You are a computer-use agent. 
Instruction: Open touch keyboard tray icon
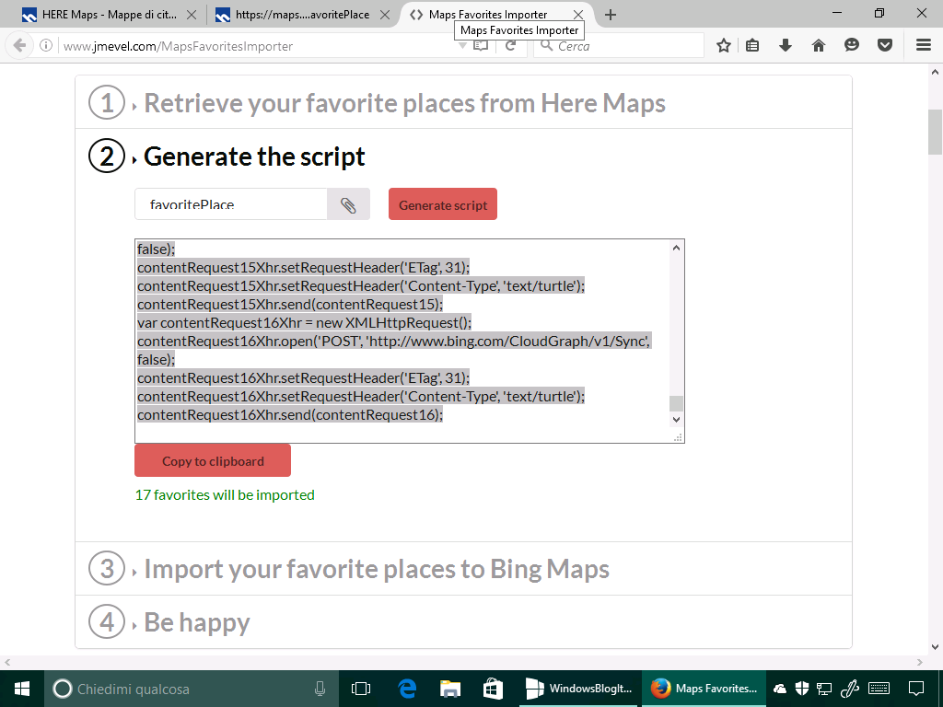(x=879, y=689)
